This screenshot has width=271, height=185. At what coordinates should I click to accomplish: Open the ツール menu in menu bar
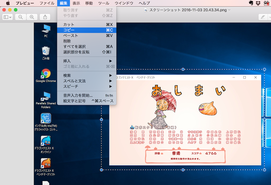[103, 3]
